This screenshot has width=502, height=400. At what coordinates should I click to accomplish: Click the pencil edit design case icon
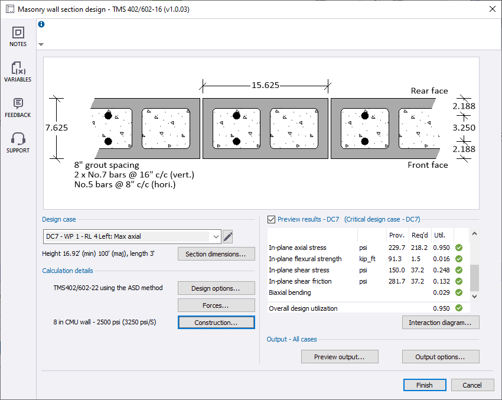228,237
